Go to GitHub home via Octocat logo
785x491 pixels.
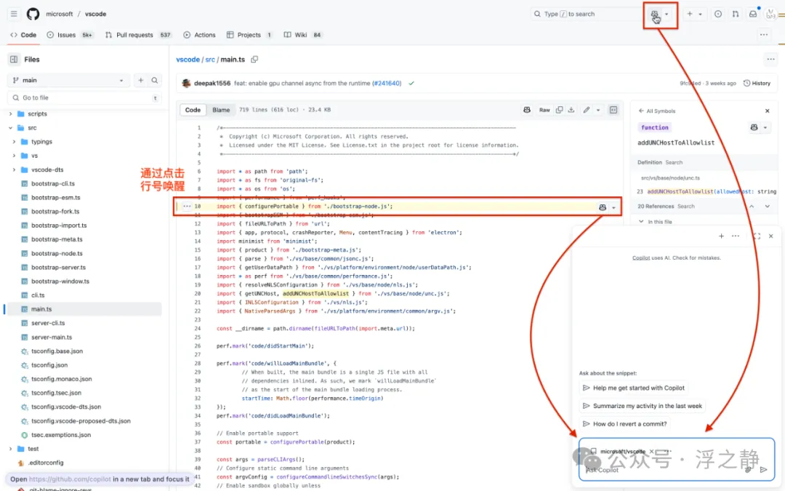click(x=33, y=14)
